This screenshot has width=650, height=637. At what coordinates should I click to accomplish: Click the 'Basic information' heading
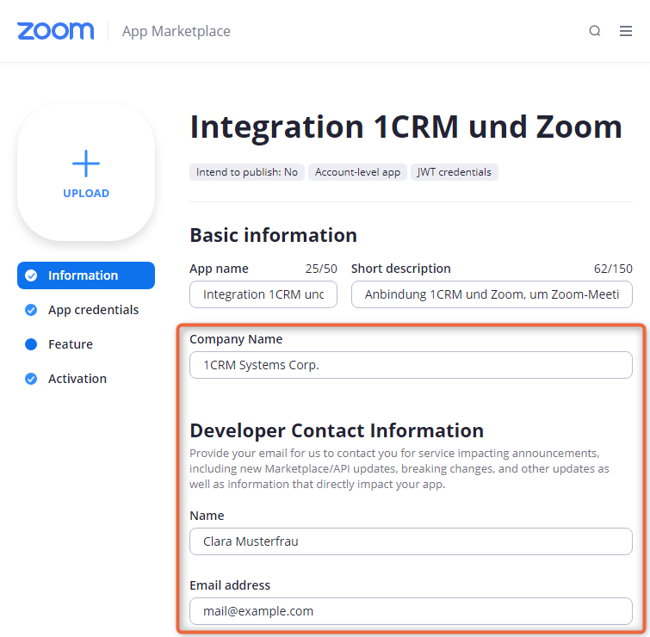[274, 235]
